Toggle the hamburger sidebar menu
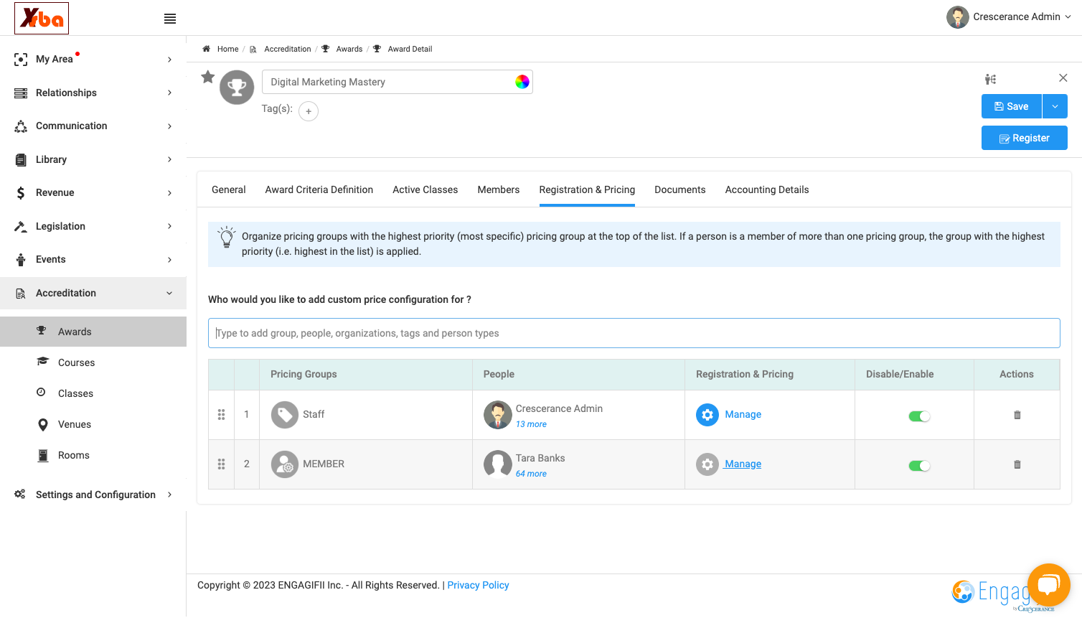This screenshot has width=1082, height=618. point(170,19)
